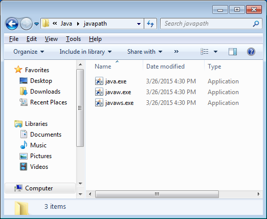Open address bar history dropdown
This screenshot has height=219, width=267.
[x=139, y=24]
